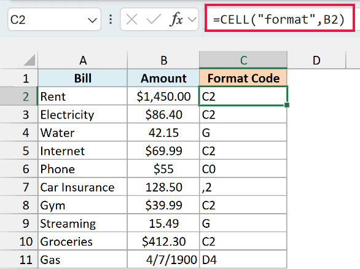The image size is (360, 269).
Task: Select column B header
Action: point(163,60)
